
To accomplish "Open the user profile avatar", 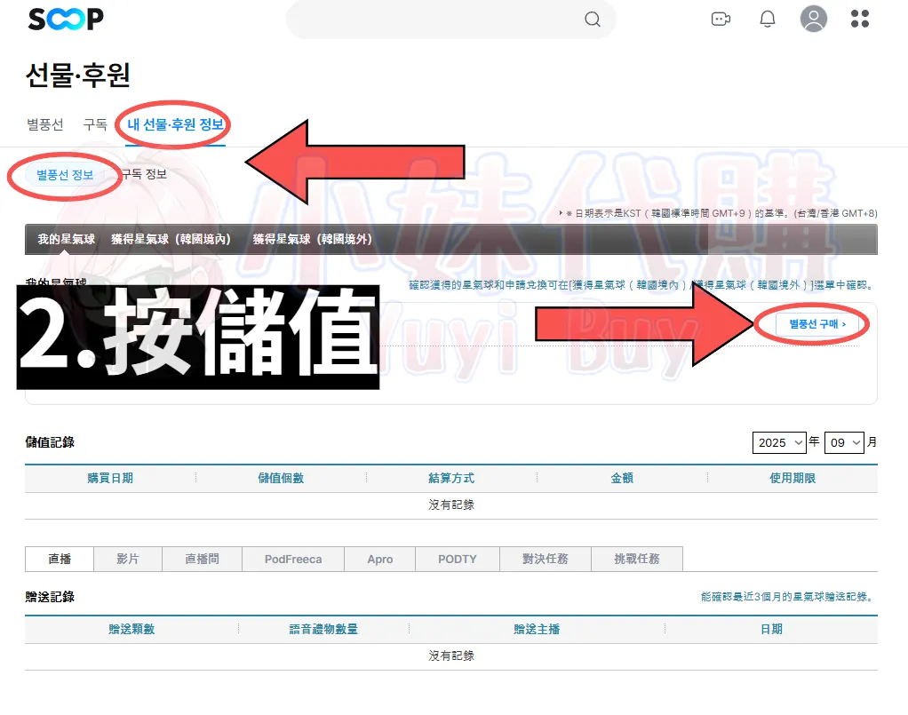I will pos(813,19).
